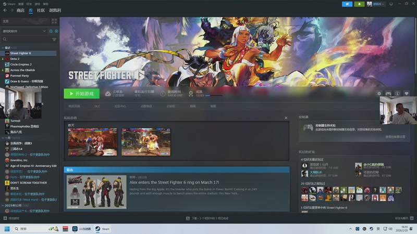Click the achievements icon
This screenshot has width=417, height=234.
coord(191,94)
